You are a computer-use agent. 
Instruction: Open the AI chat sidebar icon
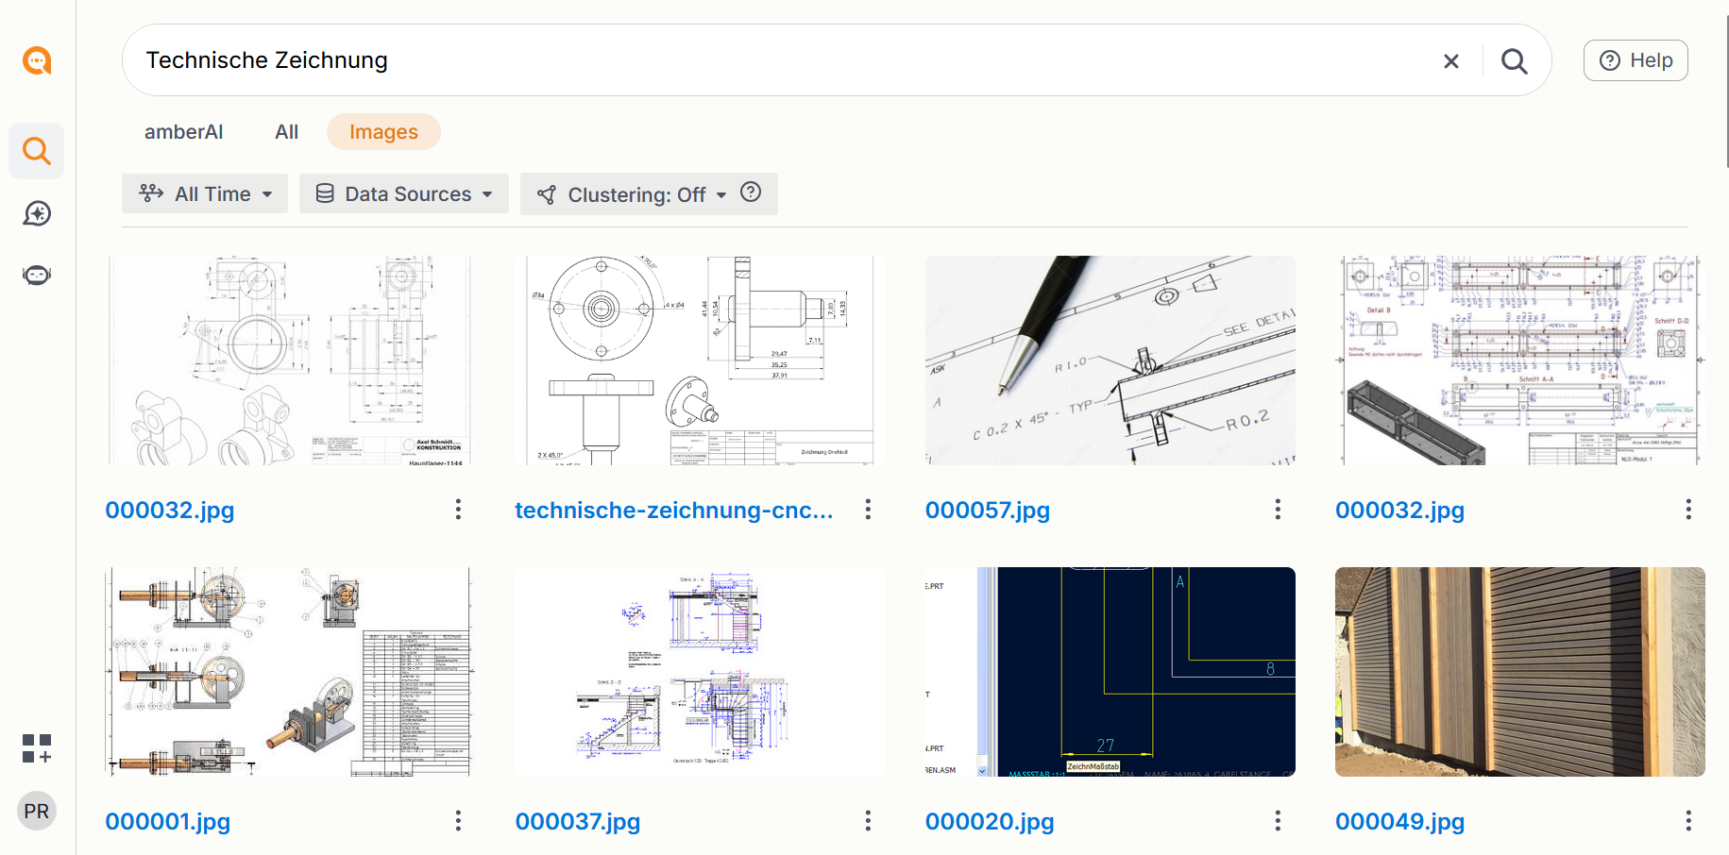37,213
